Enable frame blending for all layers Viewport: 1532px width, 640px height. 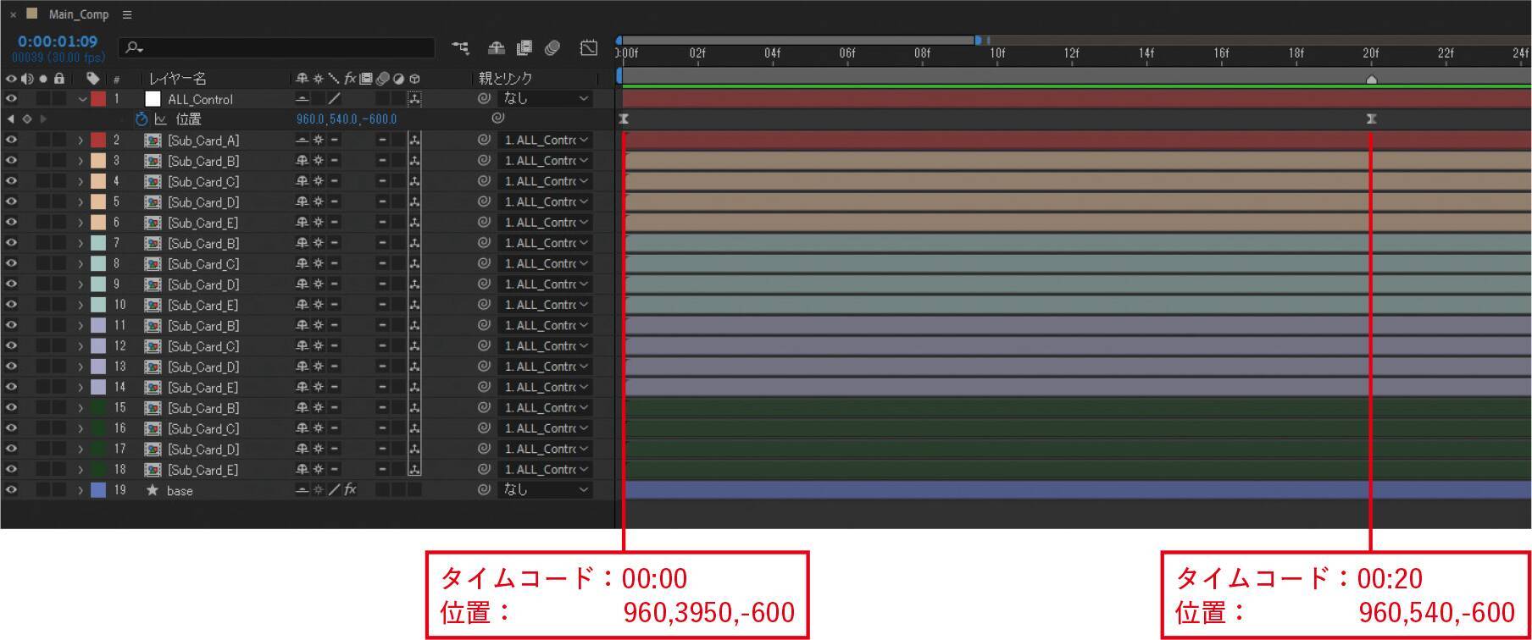525,48
